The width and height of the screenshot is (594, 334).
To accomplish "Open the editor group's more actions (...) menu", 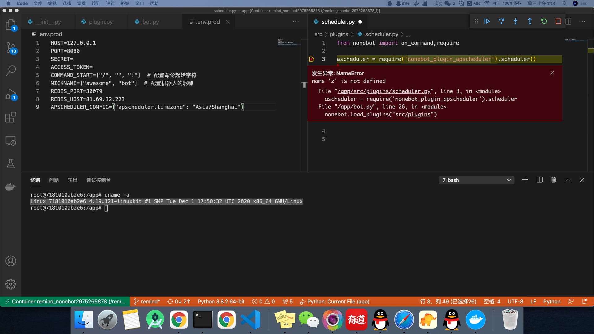I will click(x=296, y=22).
